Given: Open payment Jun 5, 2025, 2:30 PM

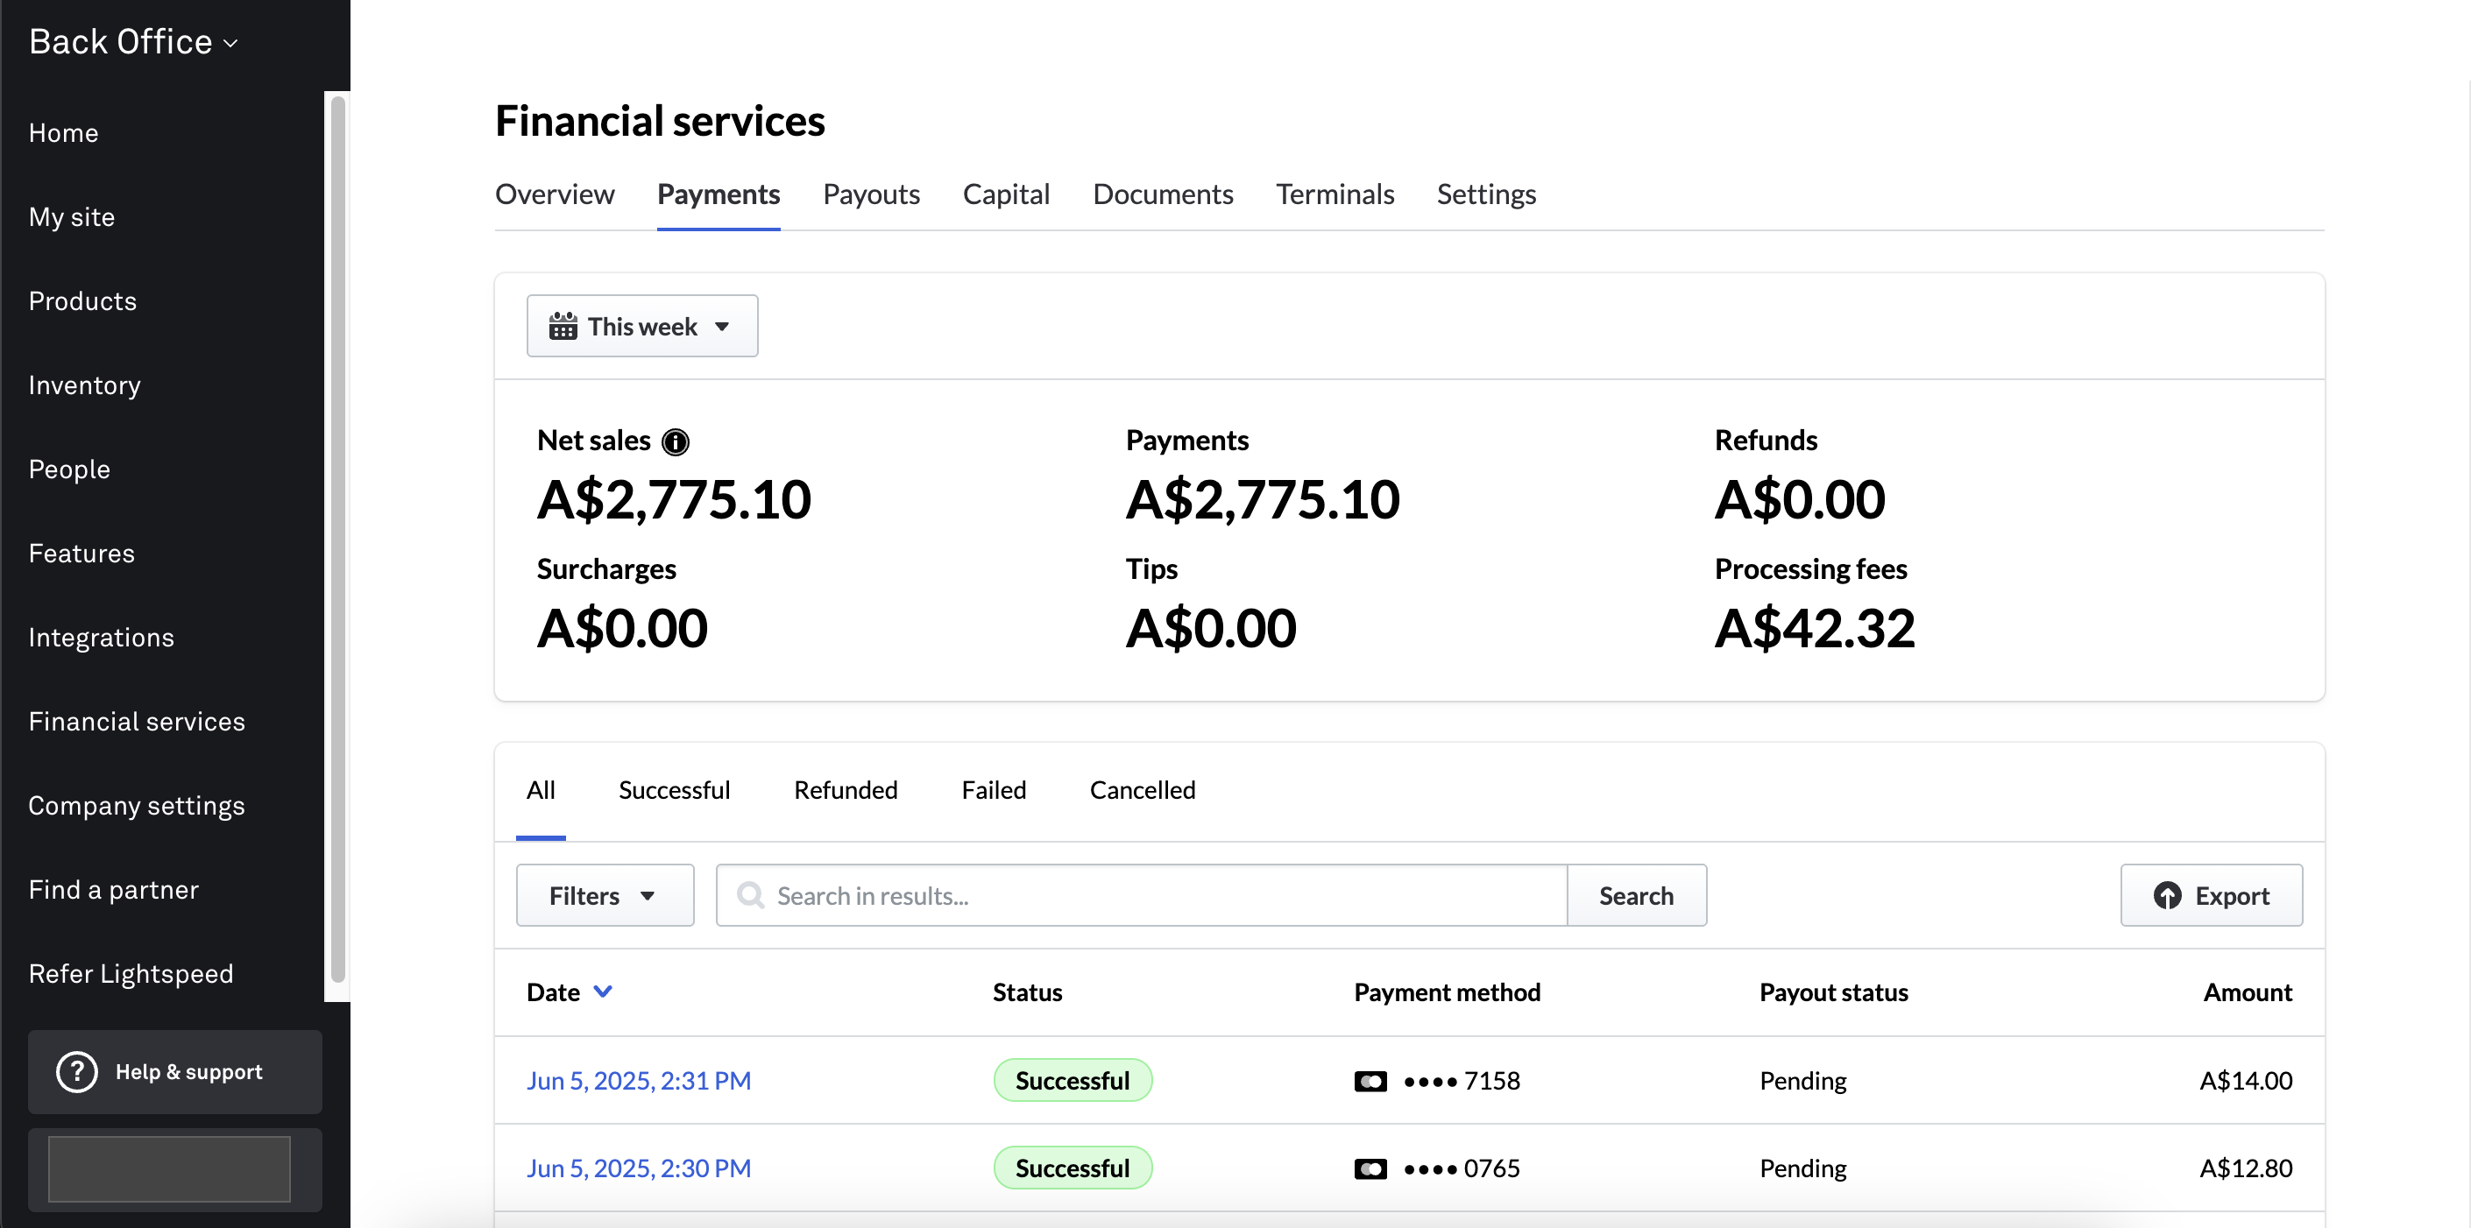Looking at the screenshot, I should pos(639,1168).
